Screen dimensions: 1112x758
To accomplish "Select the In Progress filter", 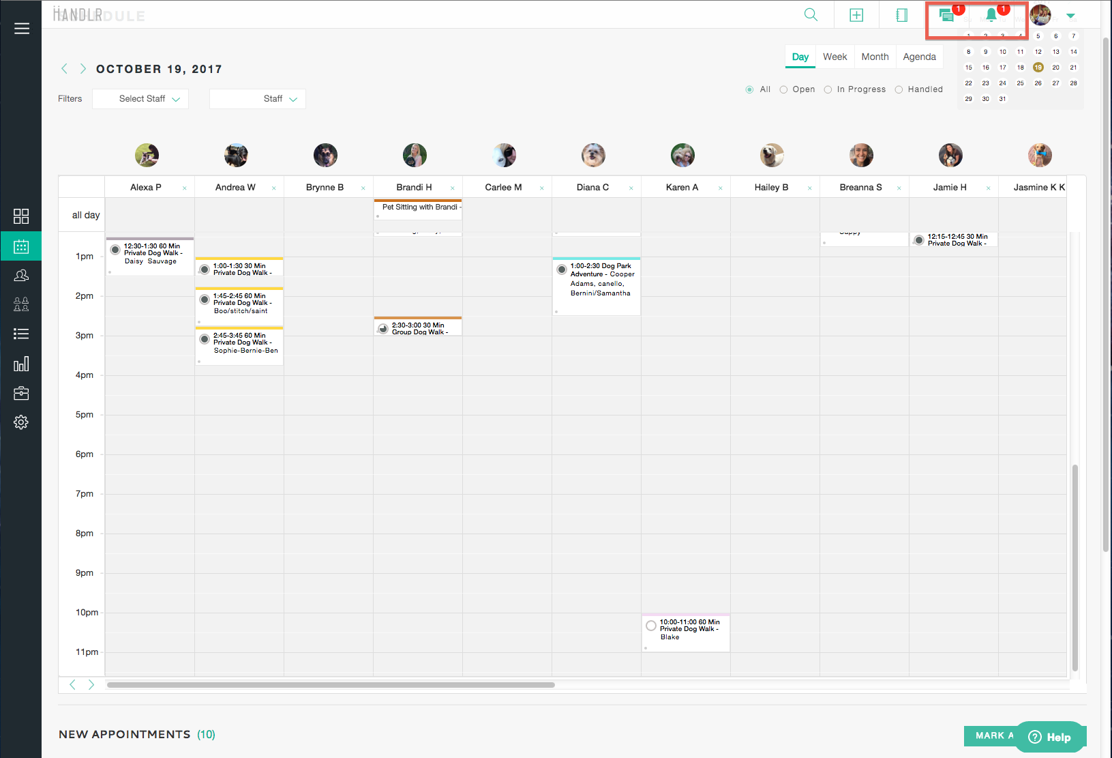I will point(827,89).
